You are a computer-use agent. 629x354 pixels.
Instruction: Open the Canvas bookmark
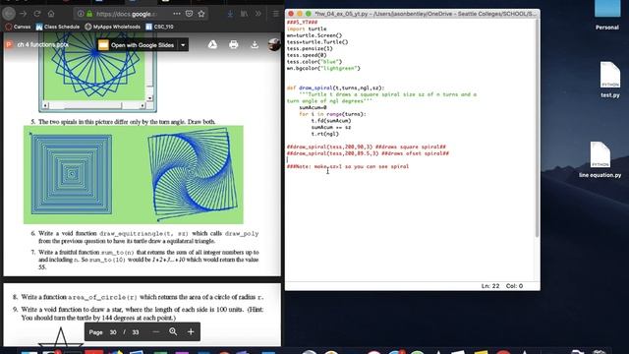point(18,27)
